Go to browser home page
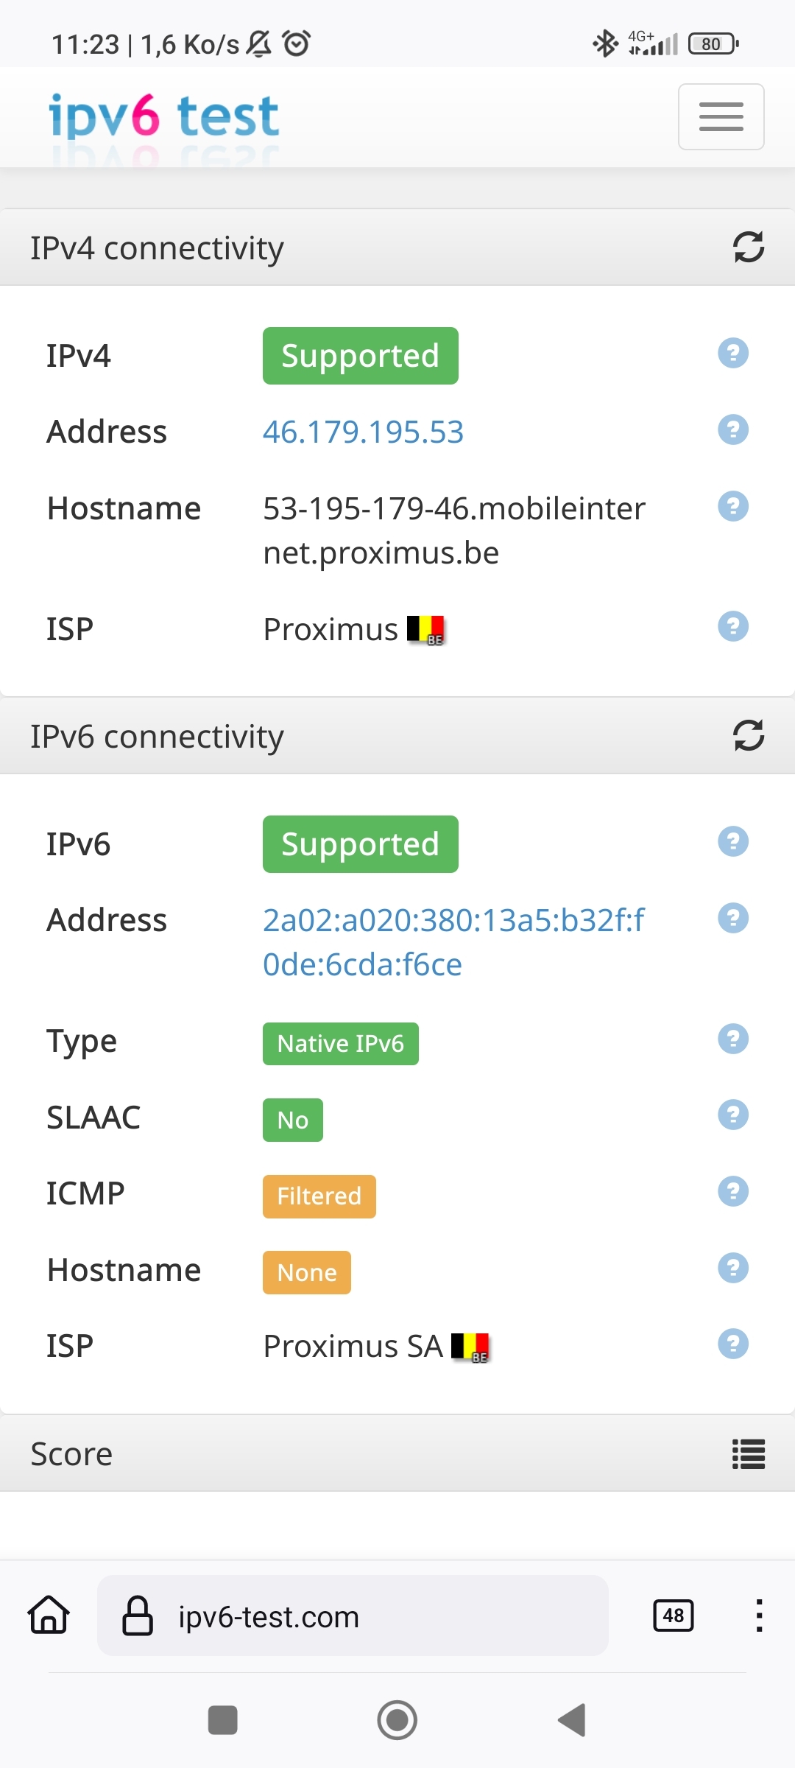Viewport: 795px width, 1768px height. 49,1616
